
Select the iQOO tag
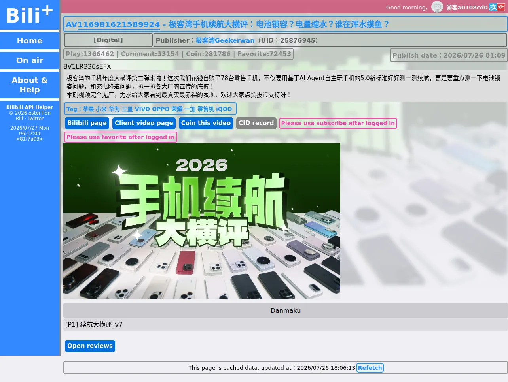pos(224,109)
